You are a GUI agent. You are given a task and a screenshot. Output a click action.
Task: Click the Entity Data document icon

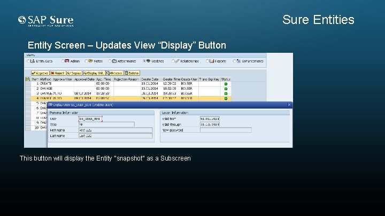(33, 61)
